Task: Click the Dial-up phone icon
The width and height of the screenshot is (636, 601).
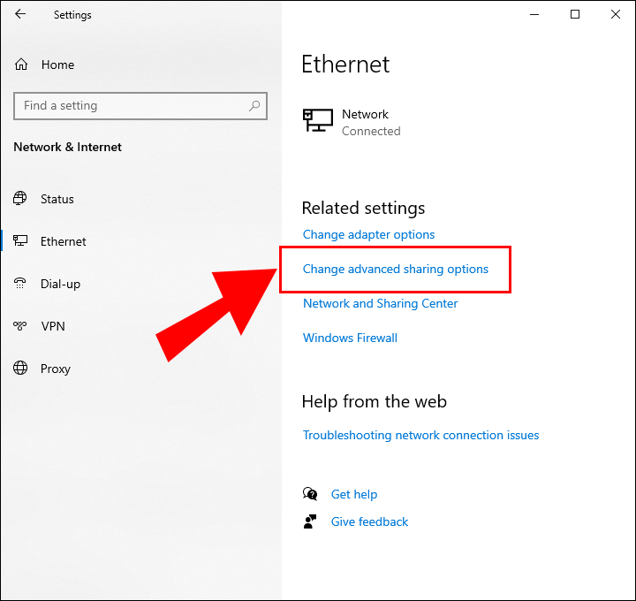Action: coord(19,283)
